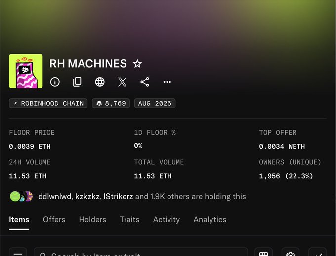Image resolution: width=336 pixels, height=256 pixels.
Task: Favorite RH MACHINES with the star icon
Action: [137, 64]
